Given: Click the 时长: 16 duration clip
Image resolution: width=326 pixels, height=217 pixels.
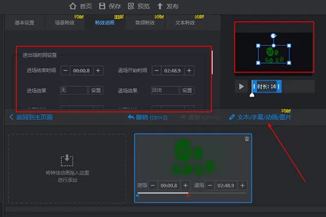Looking at the screenshot, I should [x=267, y=86].
